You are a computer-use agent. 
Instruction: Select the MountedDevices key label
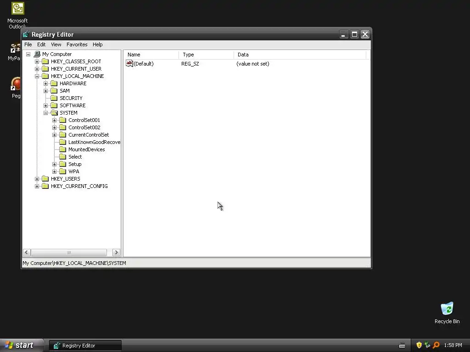click(87, 149)
